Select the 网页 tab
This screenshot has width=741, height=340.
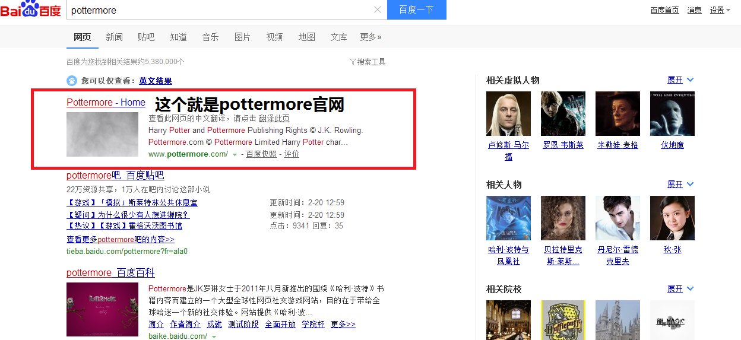click(83, 37)
